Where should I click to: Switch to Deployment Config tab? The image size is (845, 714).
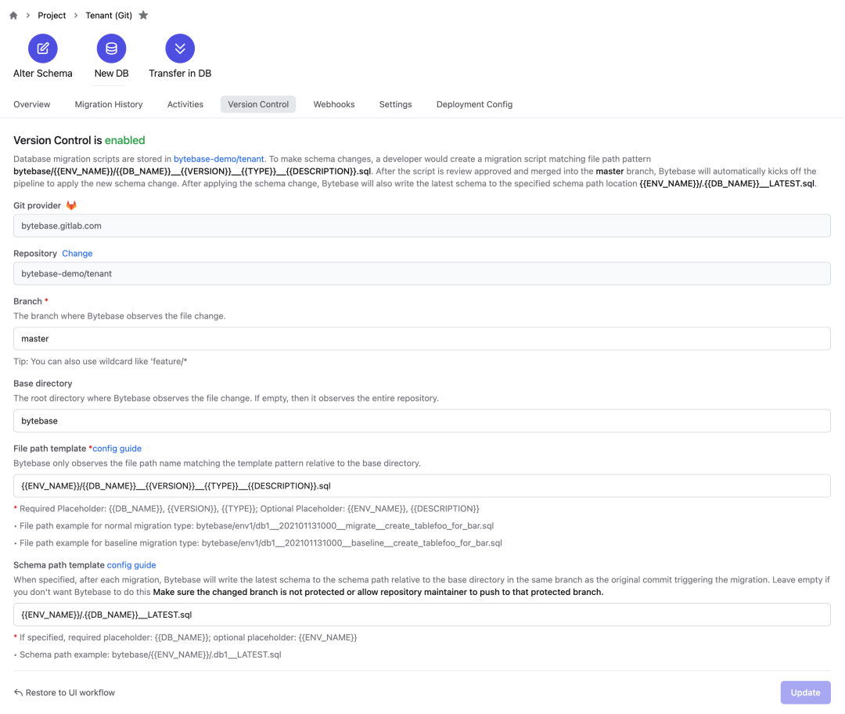pyautogui.click(x=474, y=105)
